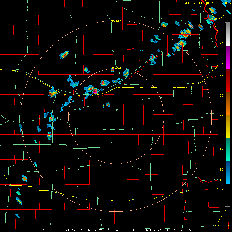Click the 45 value on color scale
The width and height of the screenshot is (232, 232).
click(x=221, y=106)
